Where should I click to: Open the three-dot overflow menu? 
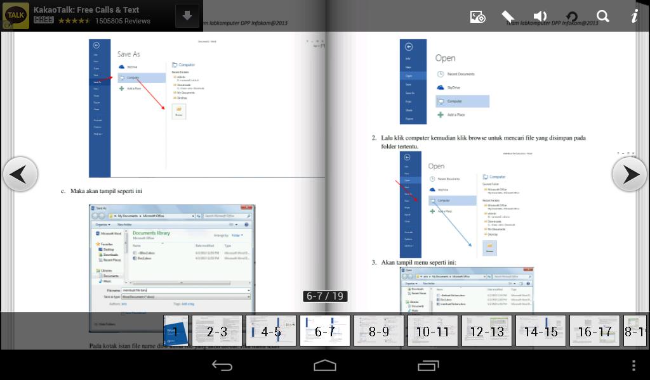633,365
